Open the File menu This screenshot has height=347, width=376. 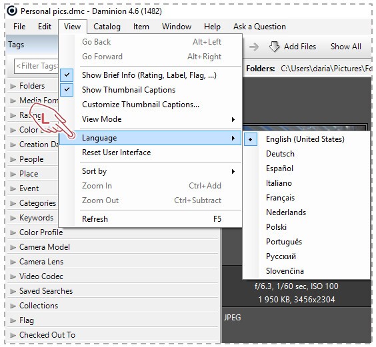pos(19,27)
